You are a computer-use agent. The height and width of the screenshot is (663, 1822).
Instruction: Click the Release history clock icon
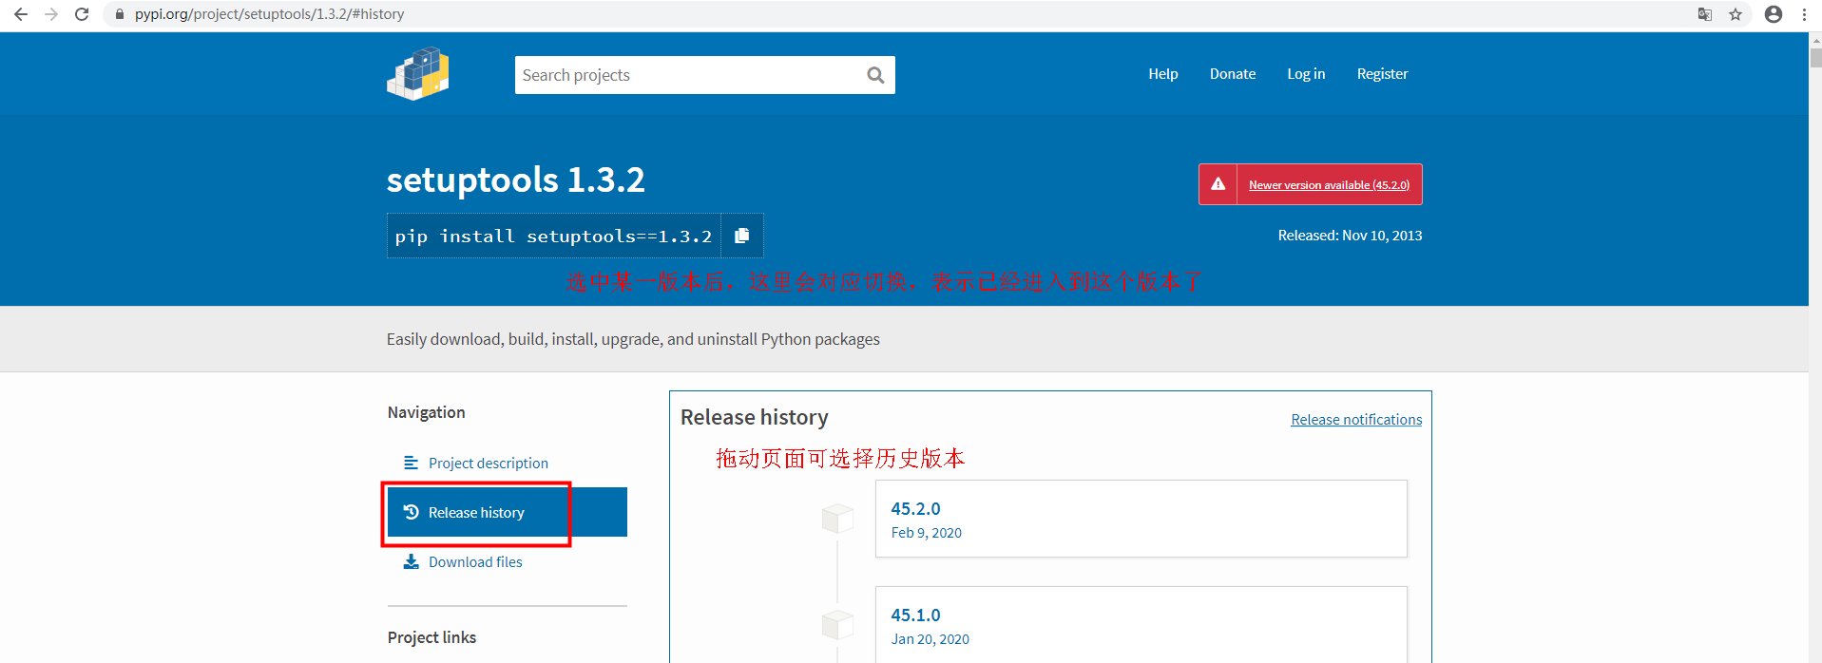pyautogui.click(x=411, y=512)
